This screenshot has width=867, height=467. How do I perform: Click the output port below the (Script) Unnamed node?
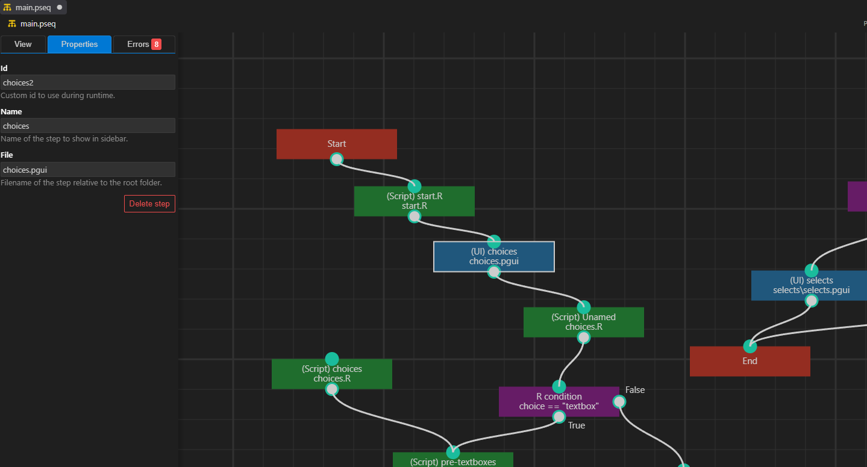point(584,337)
